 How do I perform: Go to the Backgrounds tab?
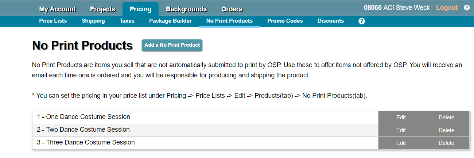(x=186, y=9)
